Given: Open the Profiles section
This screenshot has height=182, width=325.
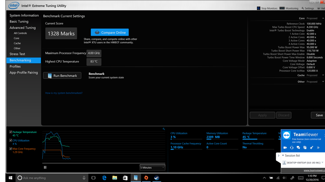Looking at the screenshot, I should pyautogui.click(x=15, y=66).
